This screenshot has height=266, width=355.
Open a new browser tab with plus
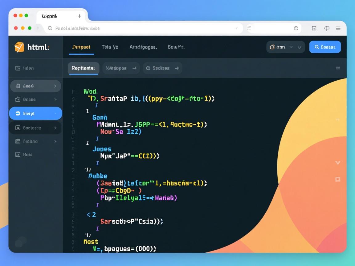click(x=80, y=16)
